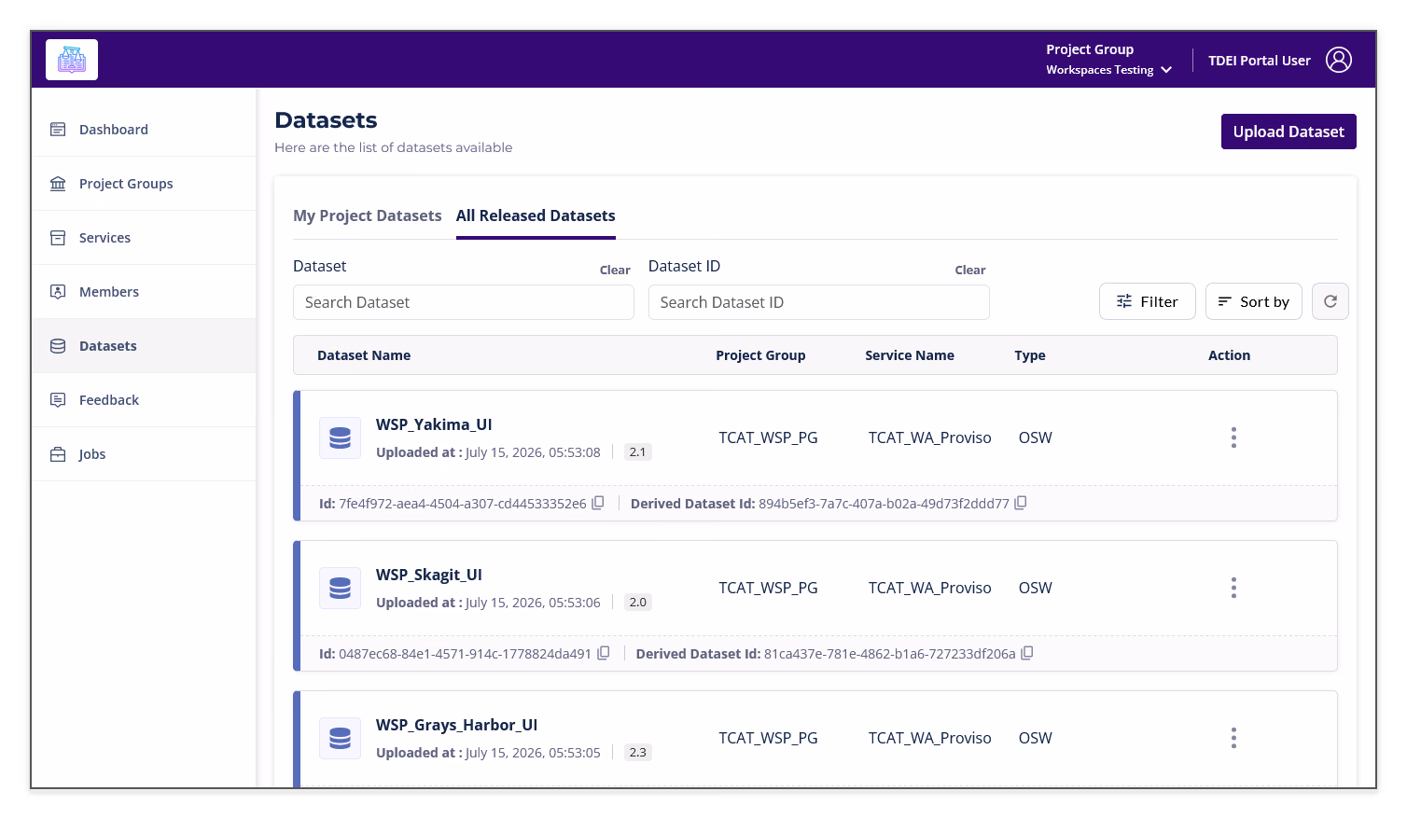This screenshot has width=1407, height=819.
Task: Select the All Released Datasets tab
Action: (x=536, y=215)
